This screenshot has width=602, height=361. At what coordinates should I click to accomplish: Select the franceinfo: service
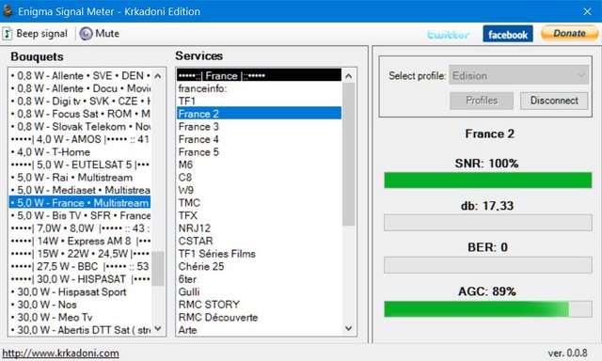pyautogui.click(x=260, y=88)
